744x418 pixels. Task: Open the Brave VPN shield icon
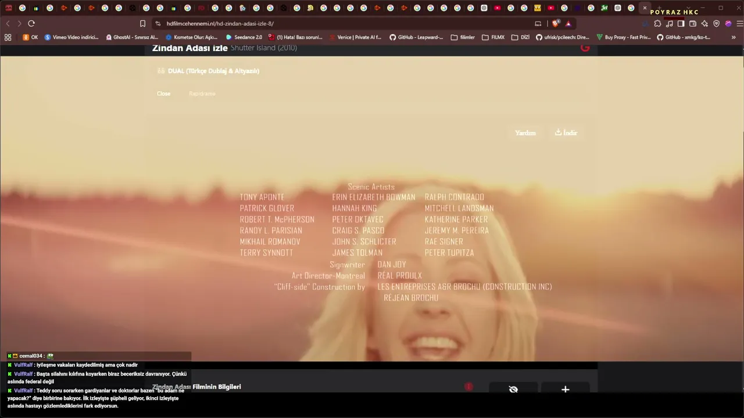[x=717, y=23]
